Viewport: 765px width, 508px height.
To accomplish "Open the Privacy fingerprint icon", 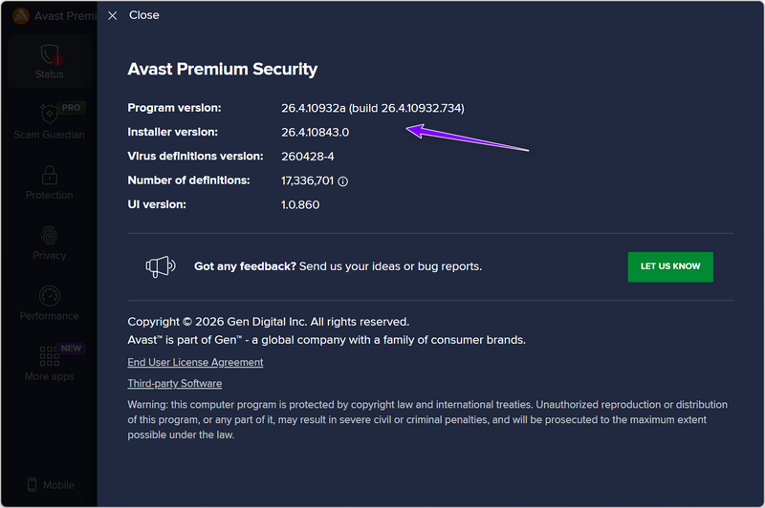I will click(49, 236).
